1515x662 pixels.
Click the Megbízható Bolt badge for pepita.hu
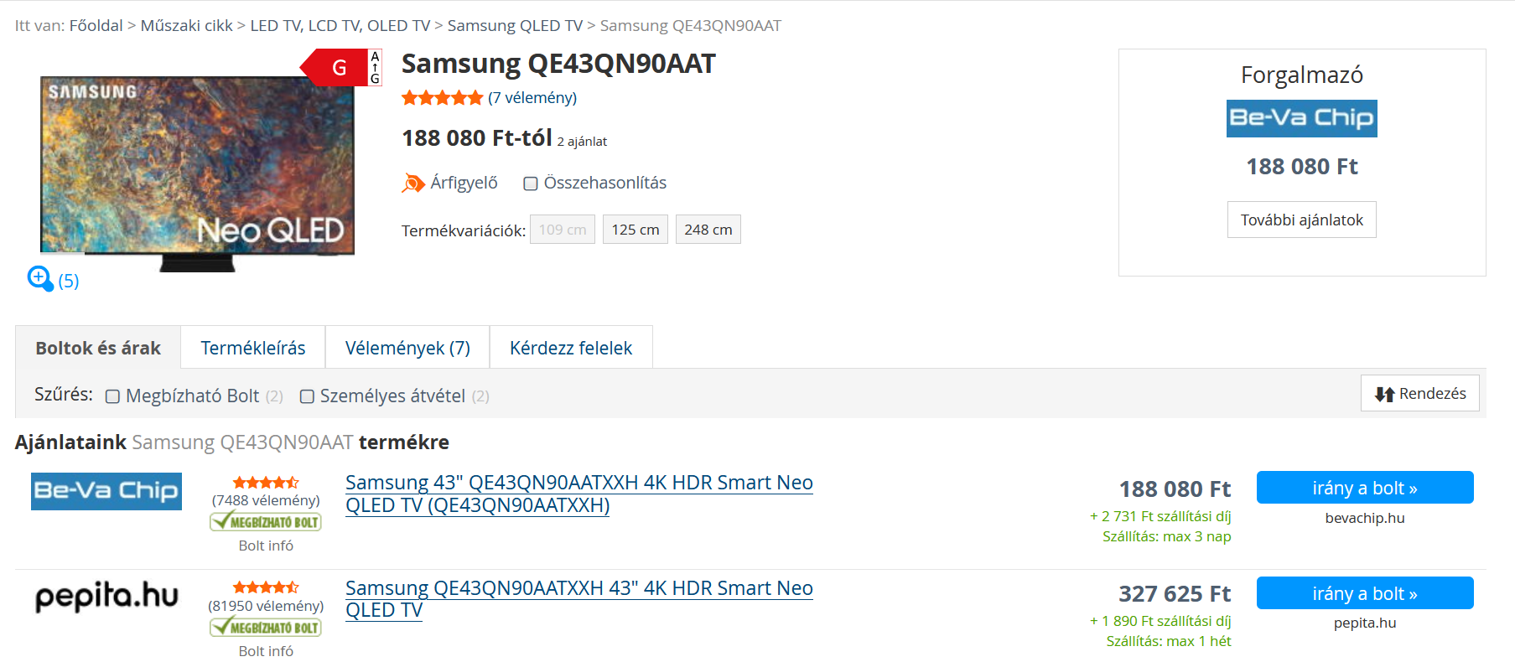coord(266,627)
